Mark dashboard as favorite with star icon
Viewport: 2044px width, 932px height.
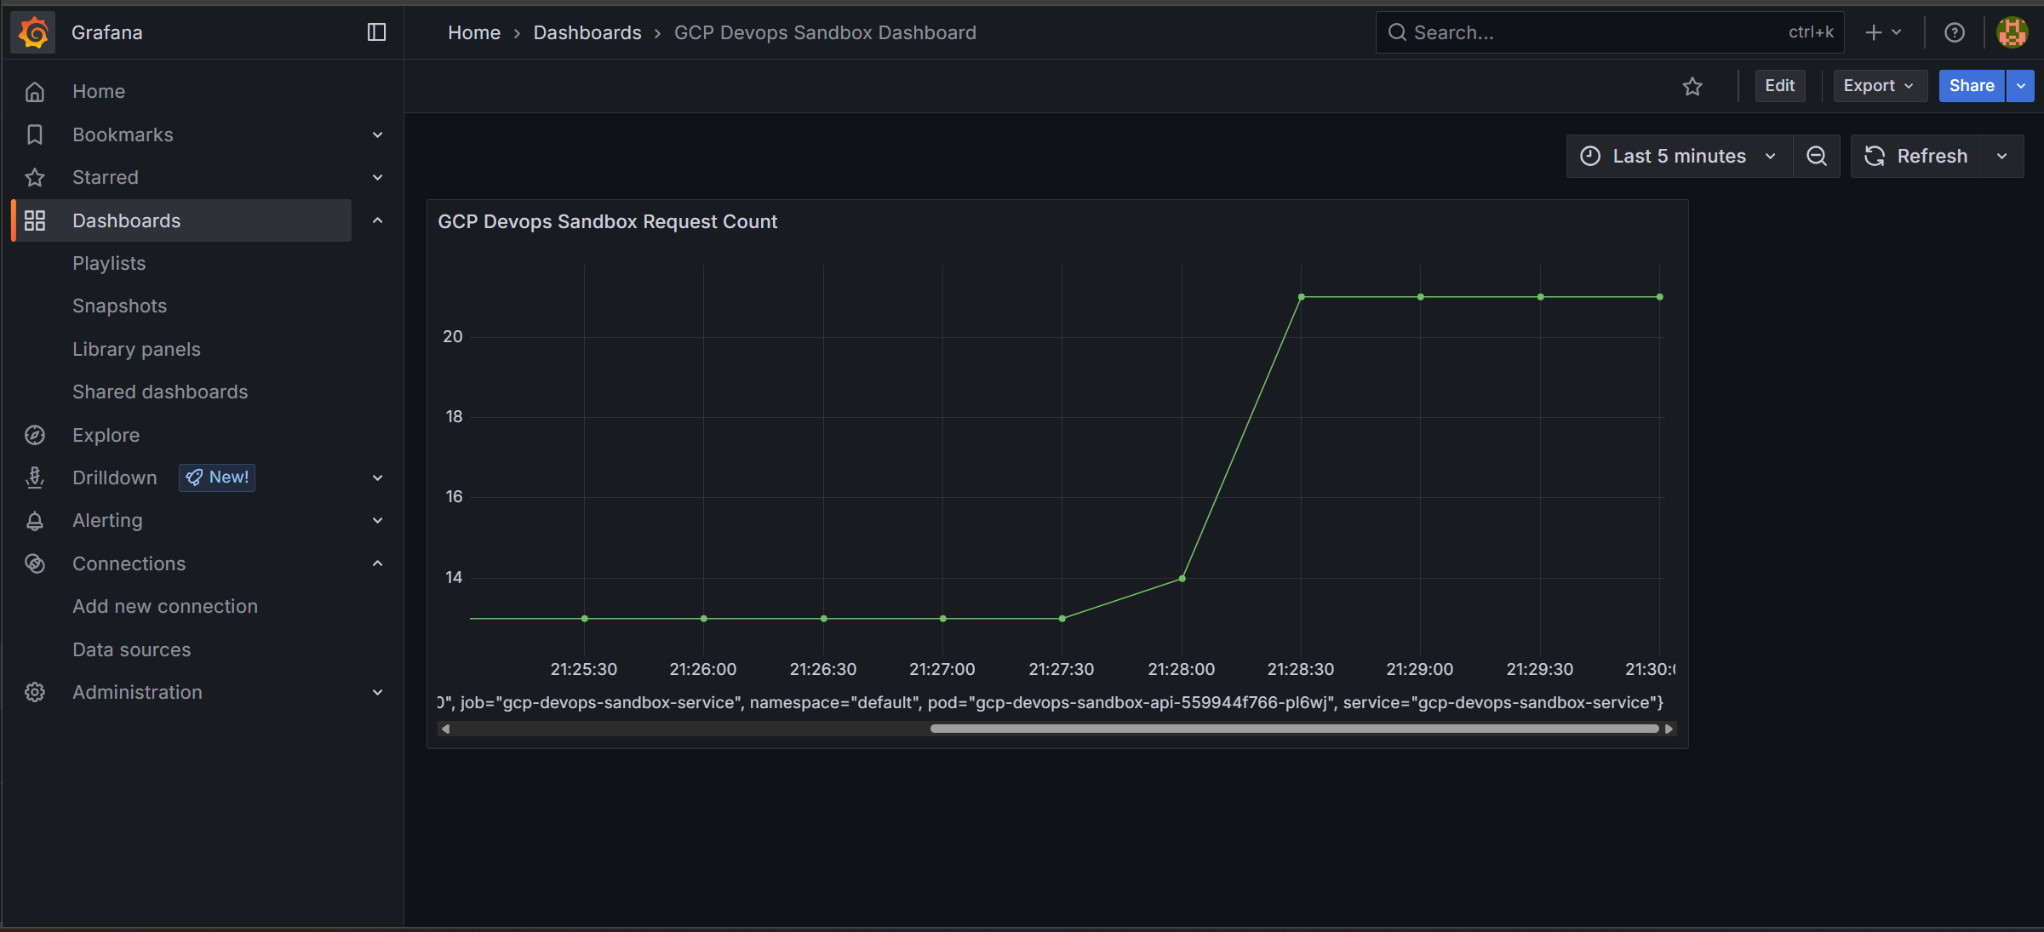pyautogui.click(x=1692, y=86)
